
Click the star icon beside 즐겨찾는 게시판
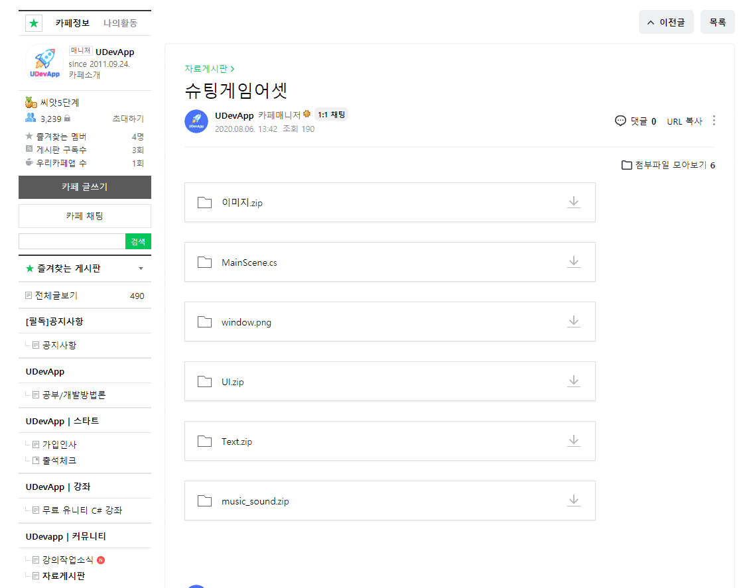point(30,268)
